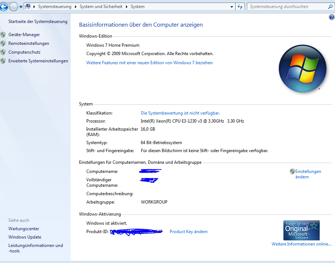
Task: Expand the arrow after System und Sicherheit
Action: point(126,7)
